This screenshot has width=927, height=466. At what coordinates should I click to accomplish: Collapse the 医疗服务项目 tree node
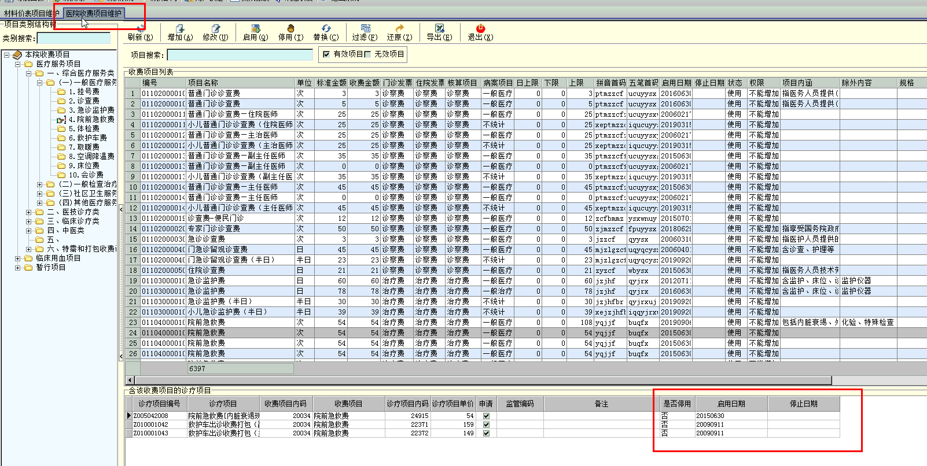point(17,64)
